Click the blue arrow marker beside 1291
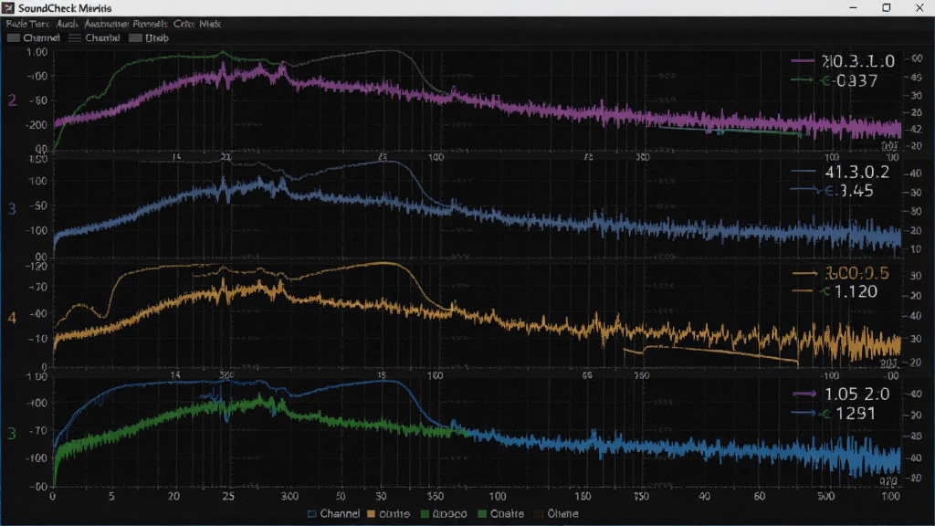The image size is (935, 526). (804, 413)
